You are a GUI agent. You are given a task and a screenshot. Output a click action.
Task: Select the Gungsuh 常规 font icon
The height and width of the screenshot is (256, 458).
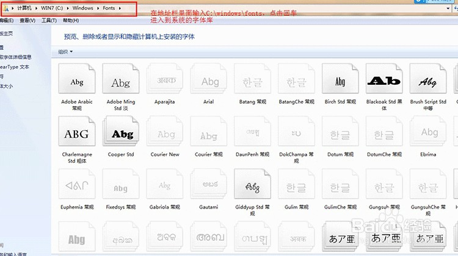[384, 184]
